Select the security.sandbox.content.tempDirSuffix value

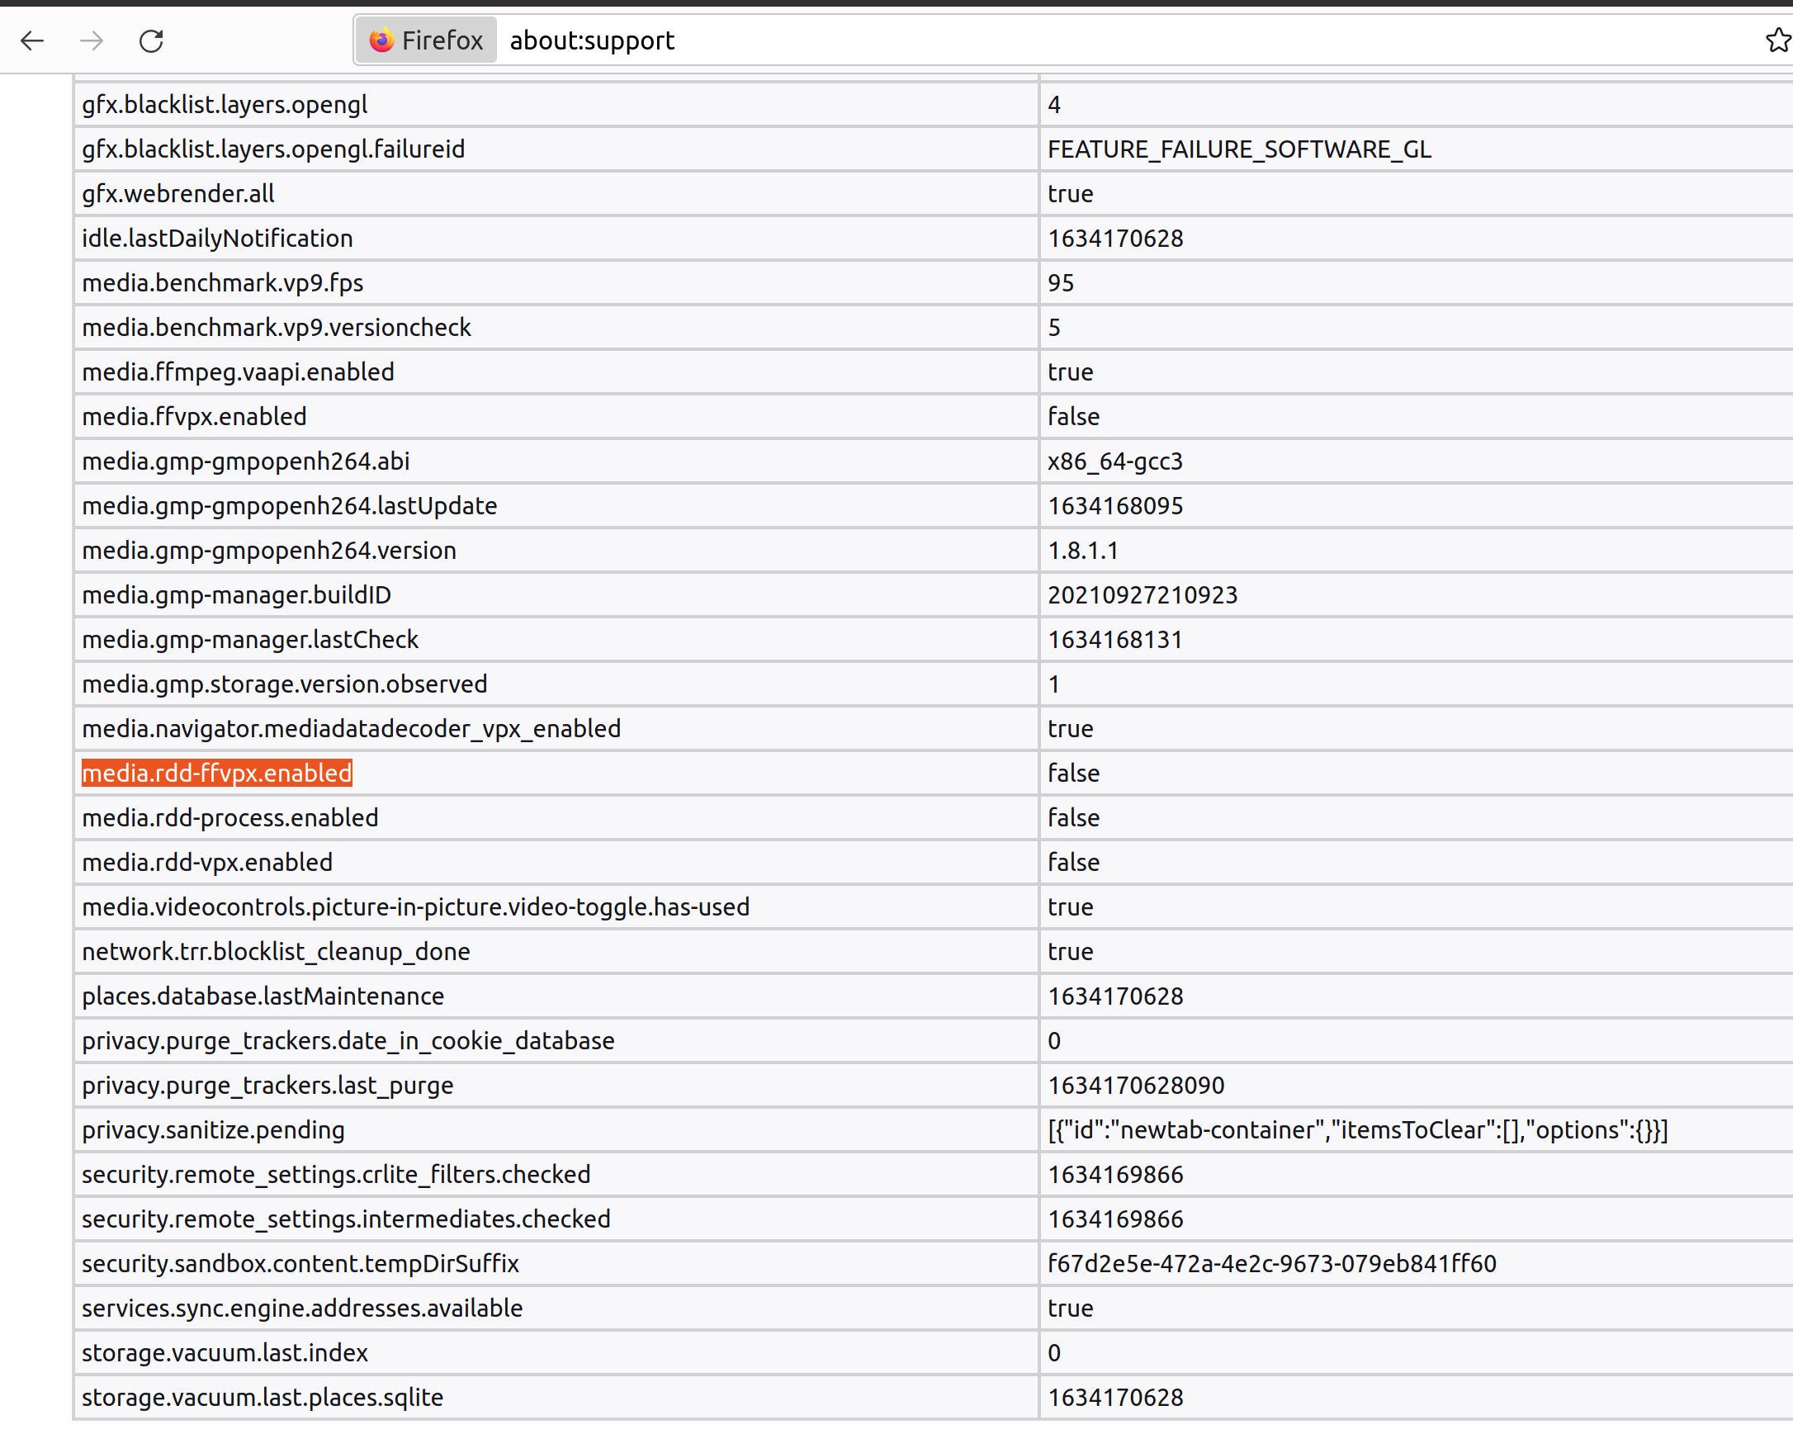(1270, 1264)
